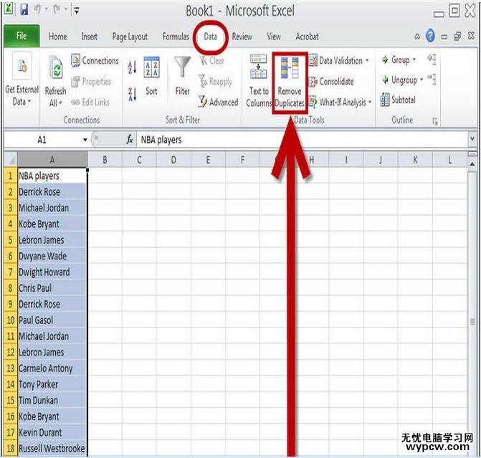Click cell containing Carmelo Antony
Screen dimensions: 481x458
[52, 368]
